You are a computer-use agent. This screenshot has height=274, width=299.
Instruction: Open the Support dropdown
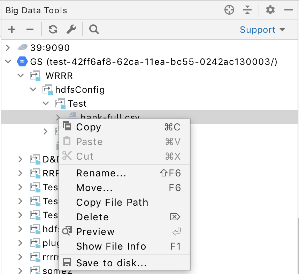(262, 30)
